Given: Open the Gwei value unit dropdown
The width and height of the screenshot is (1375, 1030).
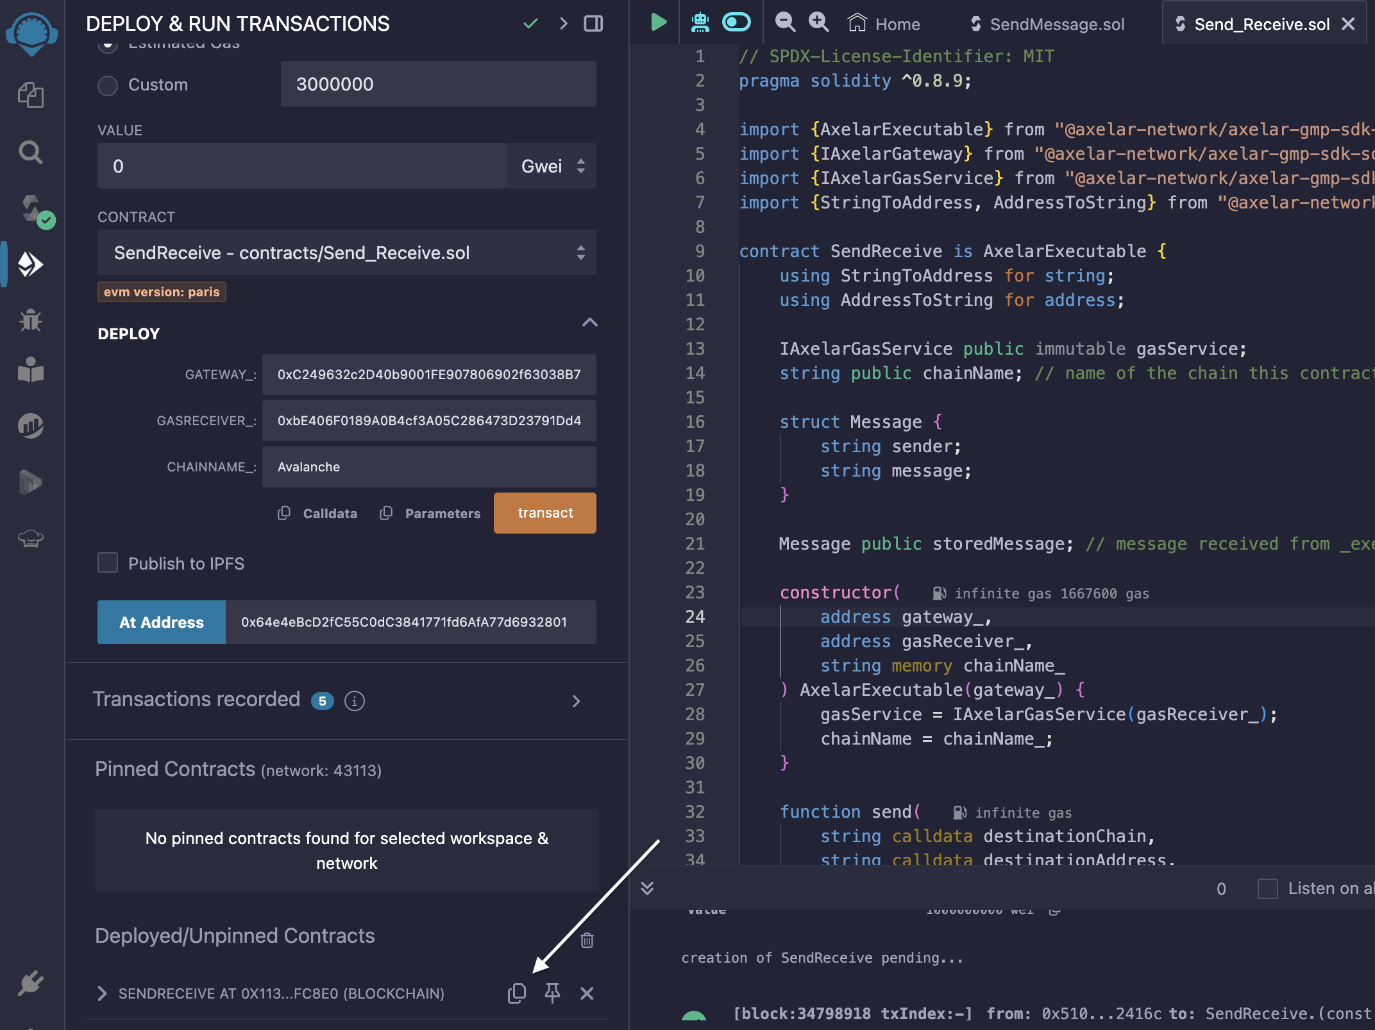Looking at the screenshot, I should 552,166.
